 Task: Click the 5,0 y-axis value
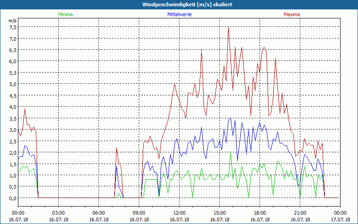point(13,84)
